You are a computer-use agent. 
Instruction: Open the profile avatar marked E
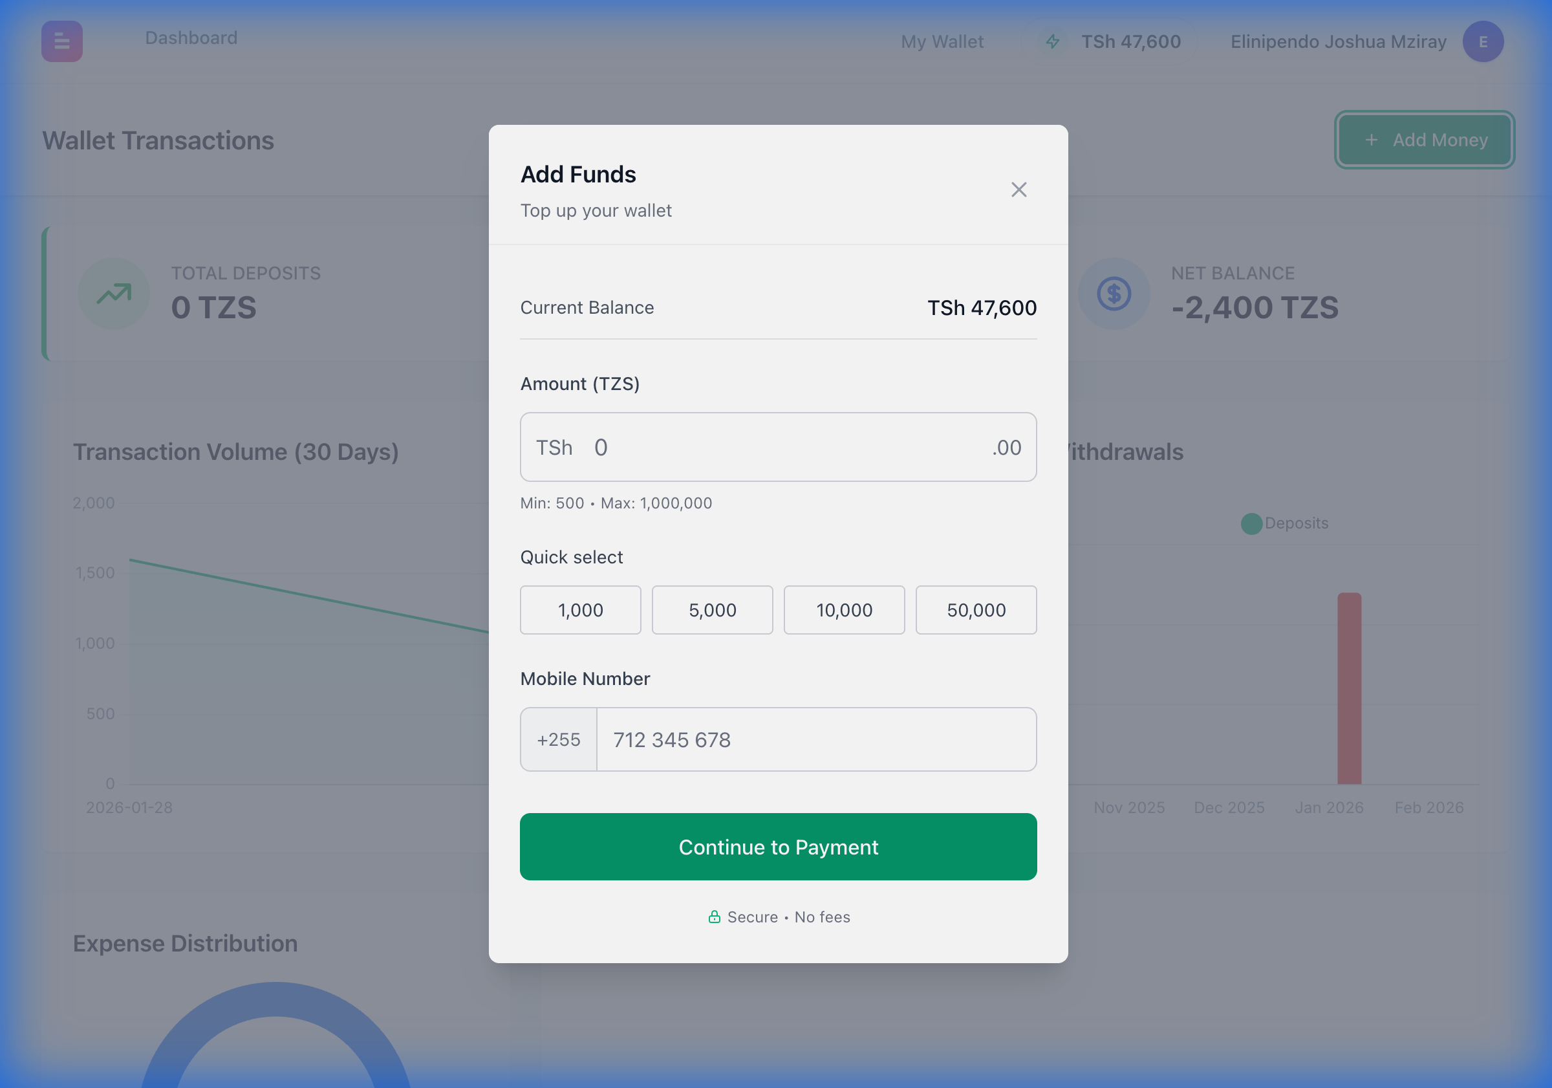pyautogui.click(x=1482, y=41)
